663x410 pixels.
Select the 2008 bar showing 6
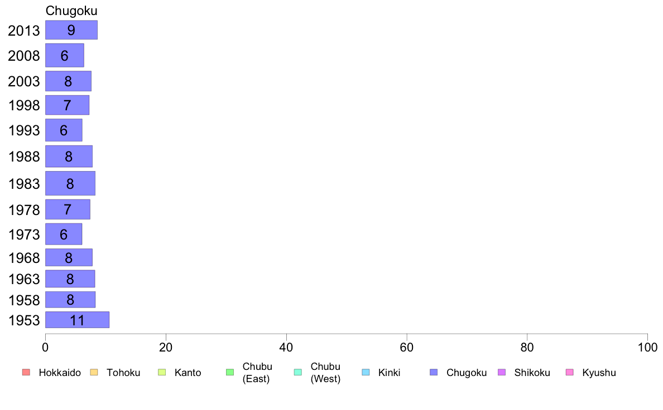tap(65, 55)
